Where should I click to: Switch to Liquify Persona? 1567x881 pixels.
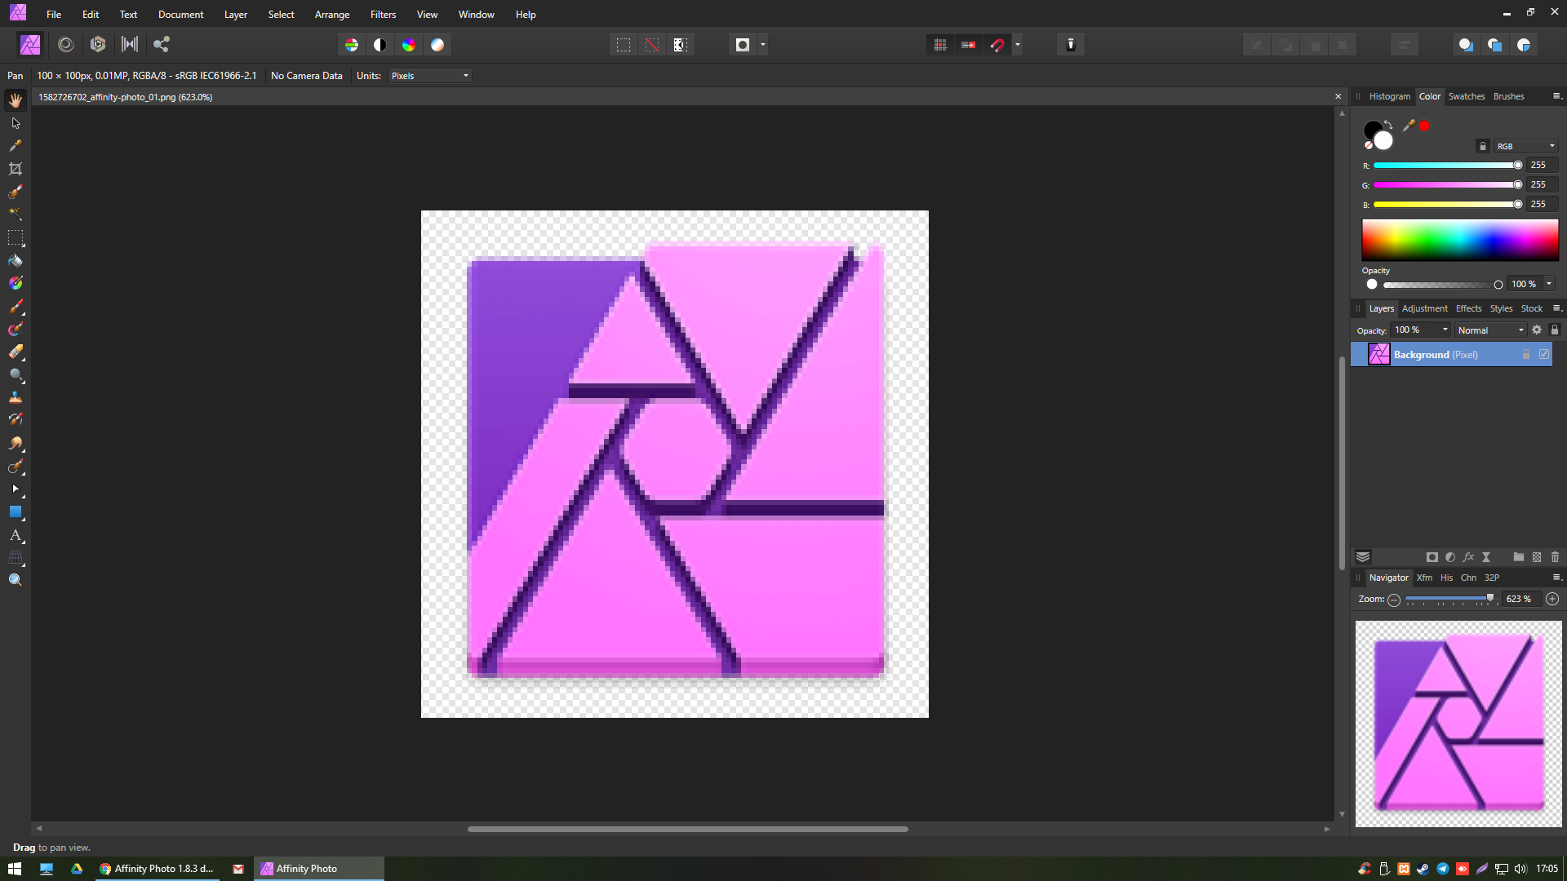click(66, 45)
